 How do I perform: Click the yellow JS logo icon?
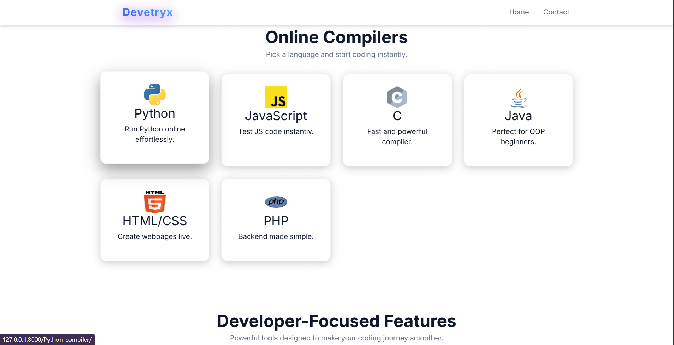(276, 97)
